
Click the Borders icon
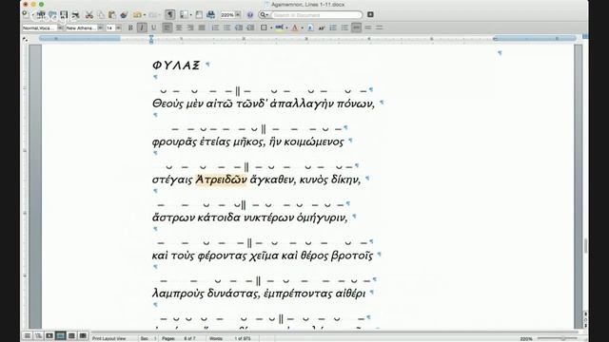click(264, 28)
